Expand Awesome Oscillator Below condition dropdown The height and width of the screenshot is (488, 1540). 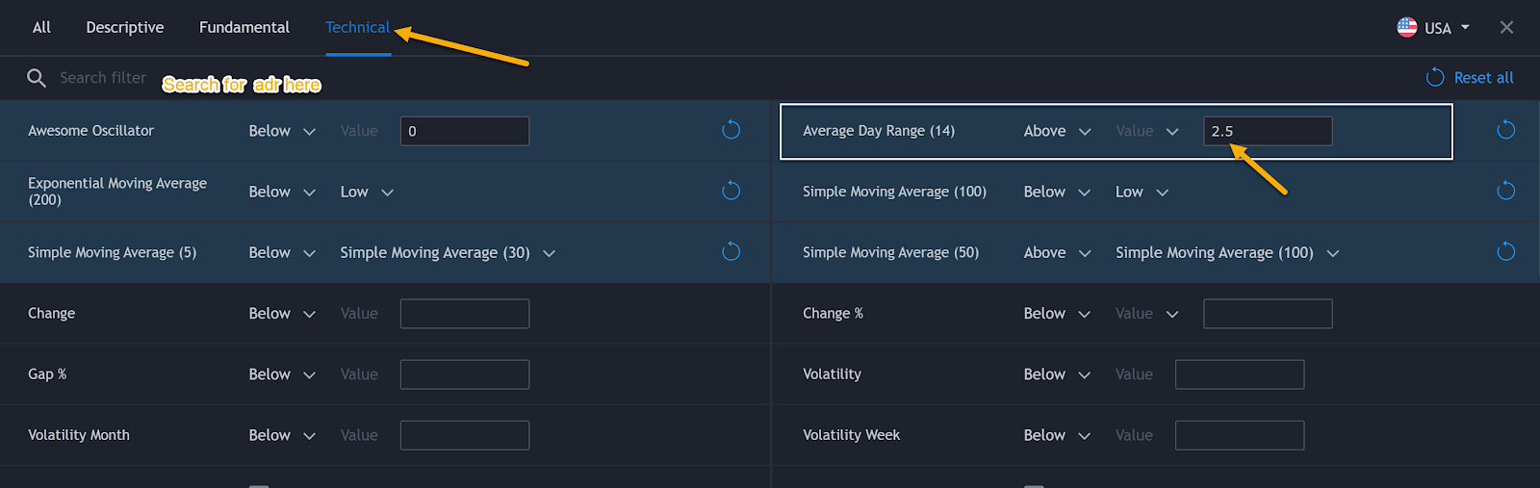click(x=282, y=131)
